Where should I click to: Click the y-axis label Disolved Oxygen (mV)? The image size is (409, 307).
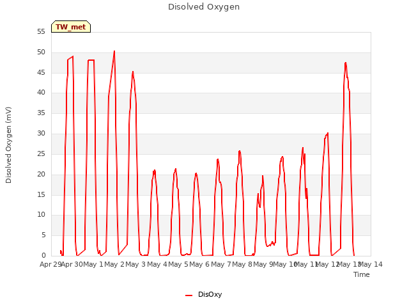8,145
